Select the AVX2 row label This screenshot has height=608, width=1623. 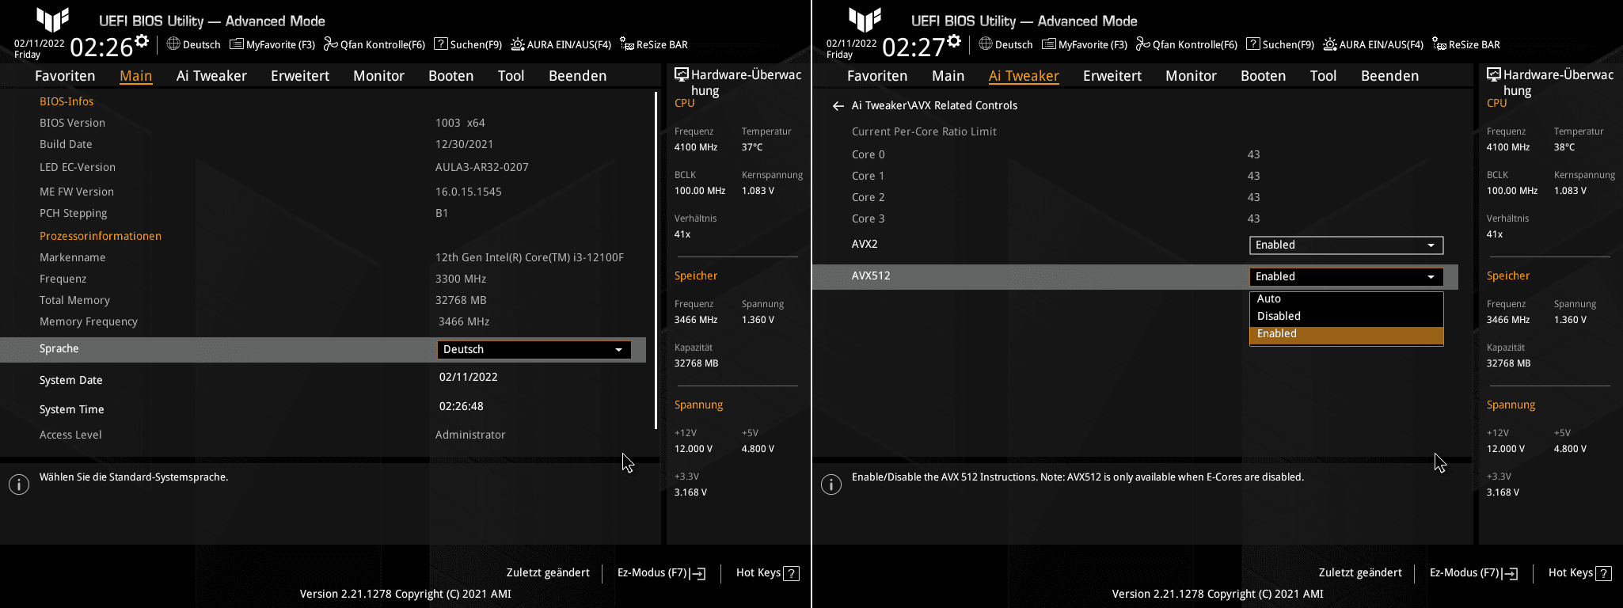[x=865, y=244]
